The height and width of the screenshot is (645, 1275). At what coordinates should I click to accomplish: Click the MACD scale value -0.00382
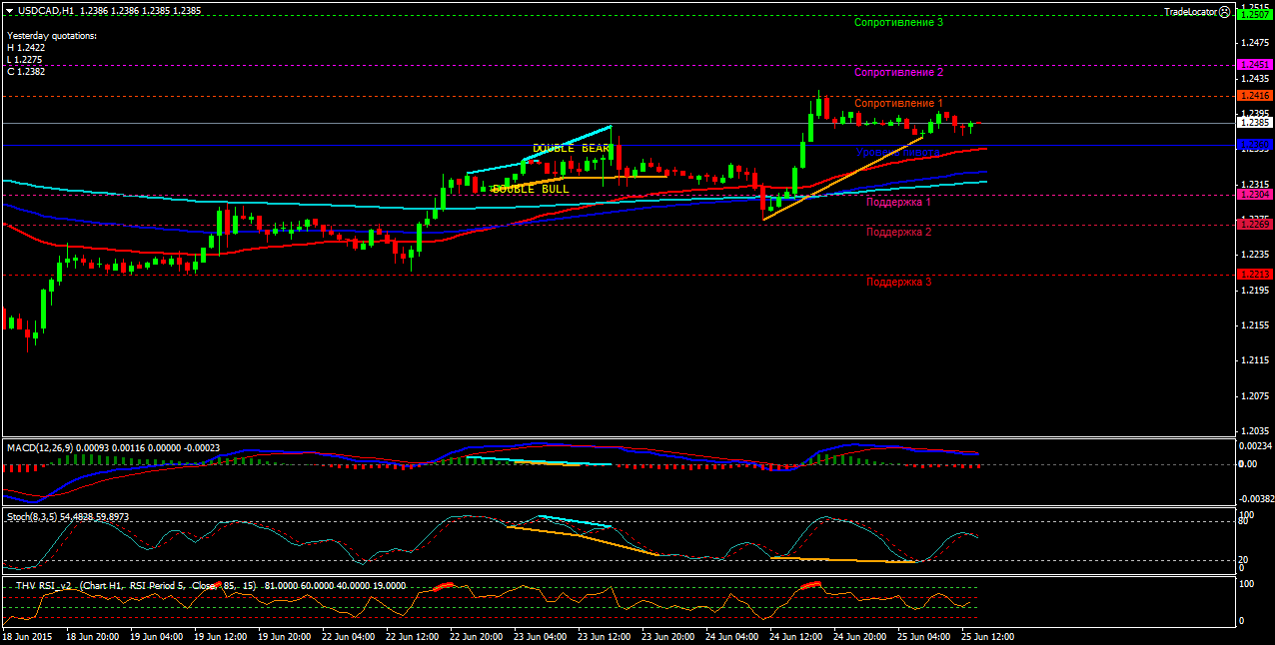pos(1255,498)
